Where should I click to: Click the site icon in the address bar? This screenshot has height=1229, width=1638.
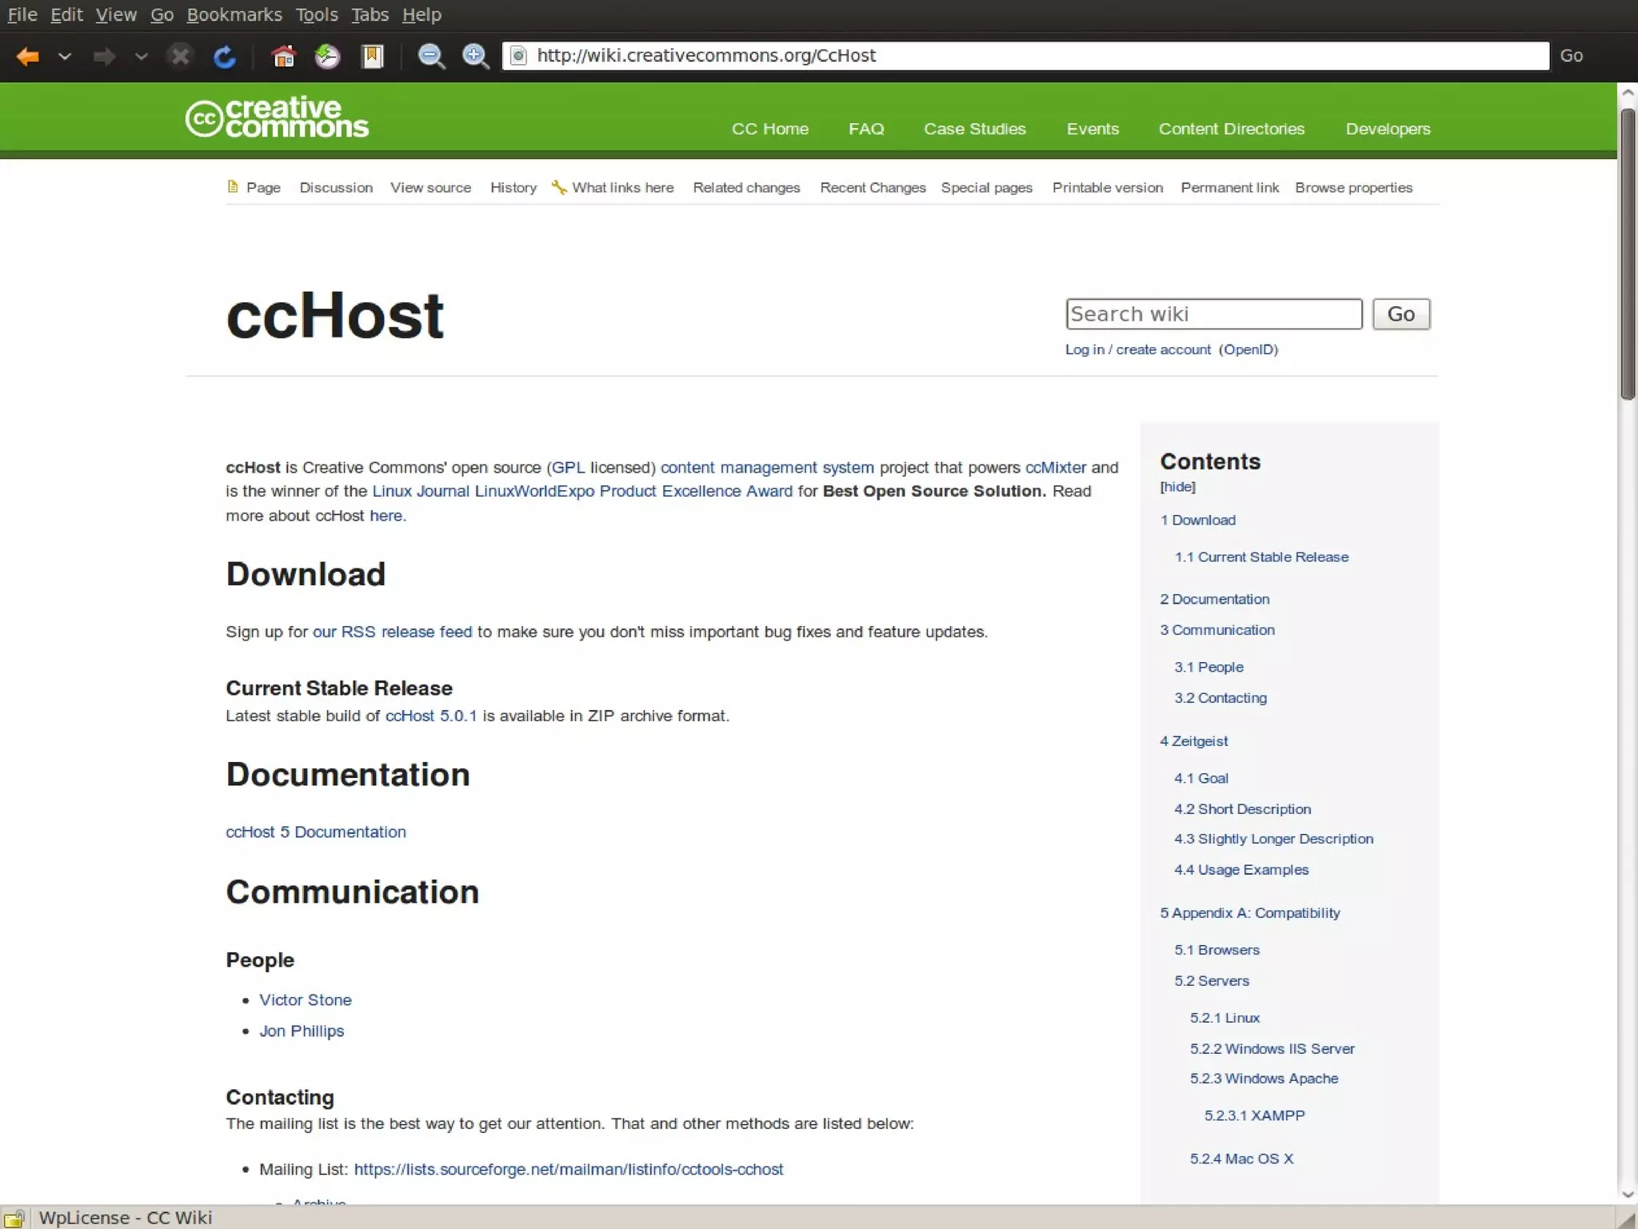click(x=518, y=56)
